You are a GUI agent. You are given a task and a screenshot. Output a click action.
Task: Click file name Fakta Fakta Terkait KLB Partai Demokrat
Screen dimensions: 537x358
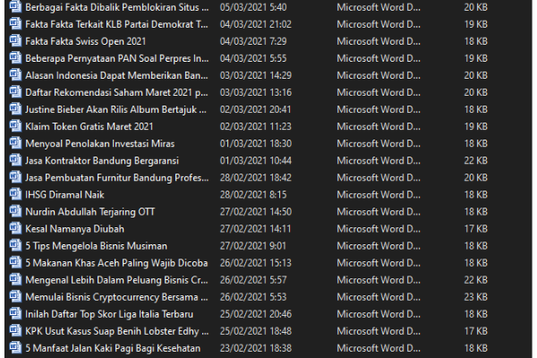[116, 24]
